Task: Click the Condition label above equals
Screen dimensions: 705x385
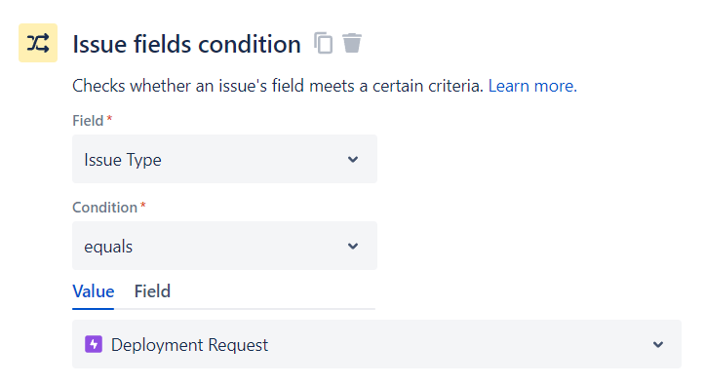Action: pos(104,208)
